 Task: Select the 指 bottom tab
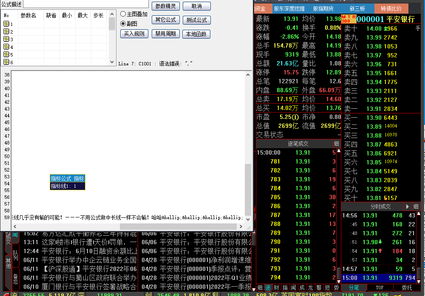point(285,288)
